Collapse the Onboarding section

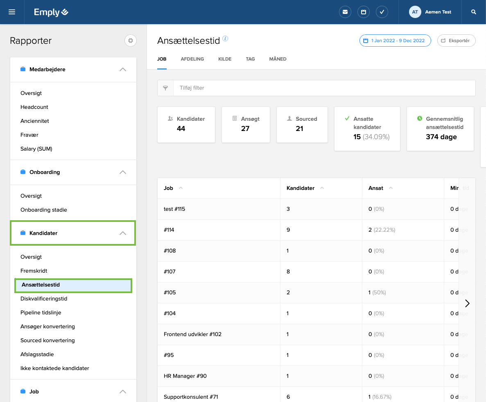122,172
